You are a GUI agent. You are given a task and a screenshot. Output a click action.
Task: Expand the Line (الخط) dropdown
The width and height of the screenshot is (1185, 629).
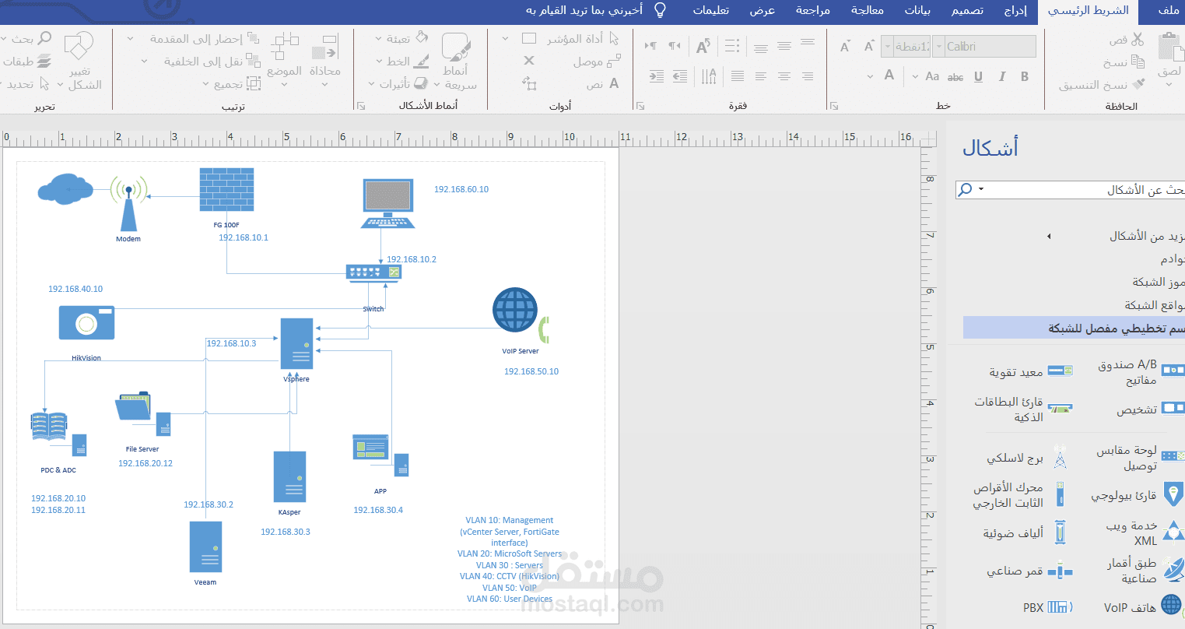tap(379, 61)
